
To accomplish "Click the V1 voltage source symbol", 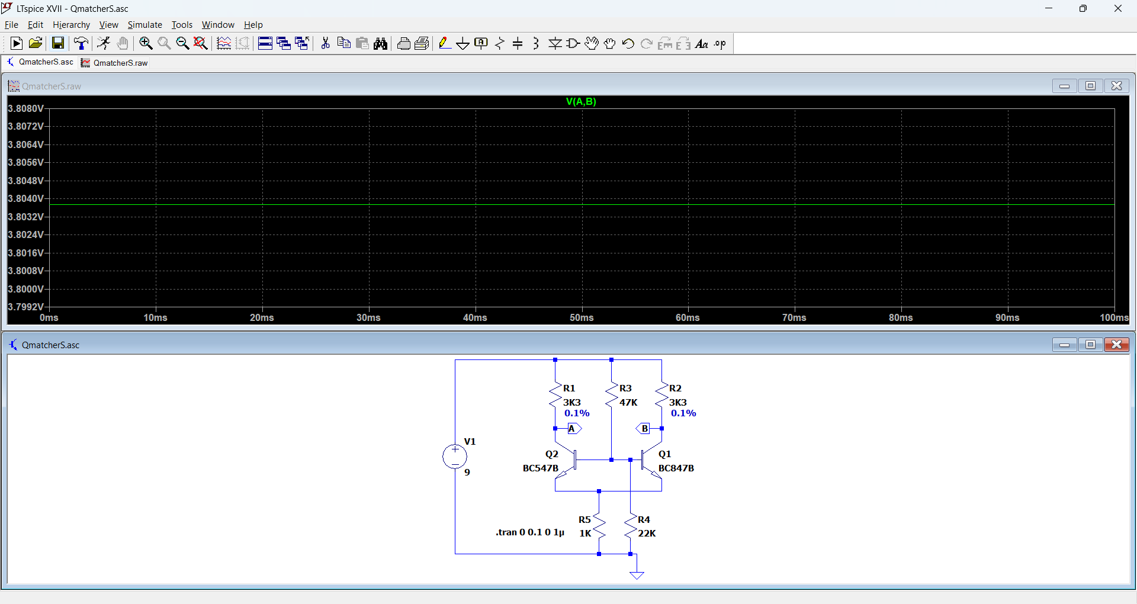I will (455, 457).
